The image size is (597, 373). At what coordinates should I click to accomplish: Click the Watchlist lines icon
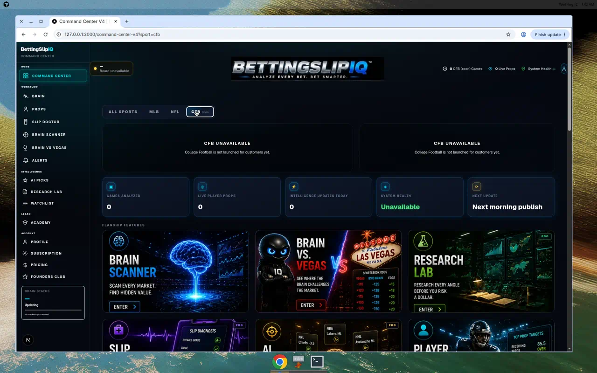[25, 203]
